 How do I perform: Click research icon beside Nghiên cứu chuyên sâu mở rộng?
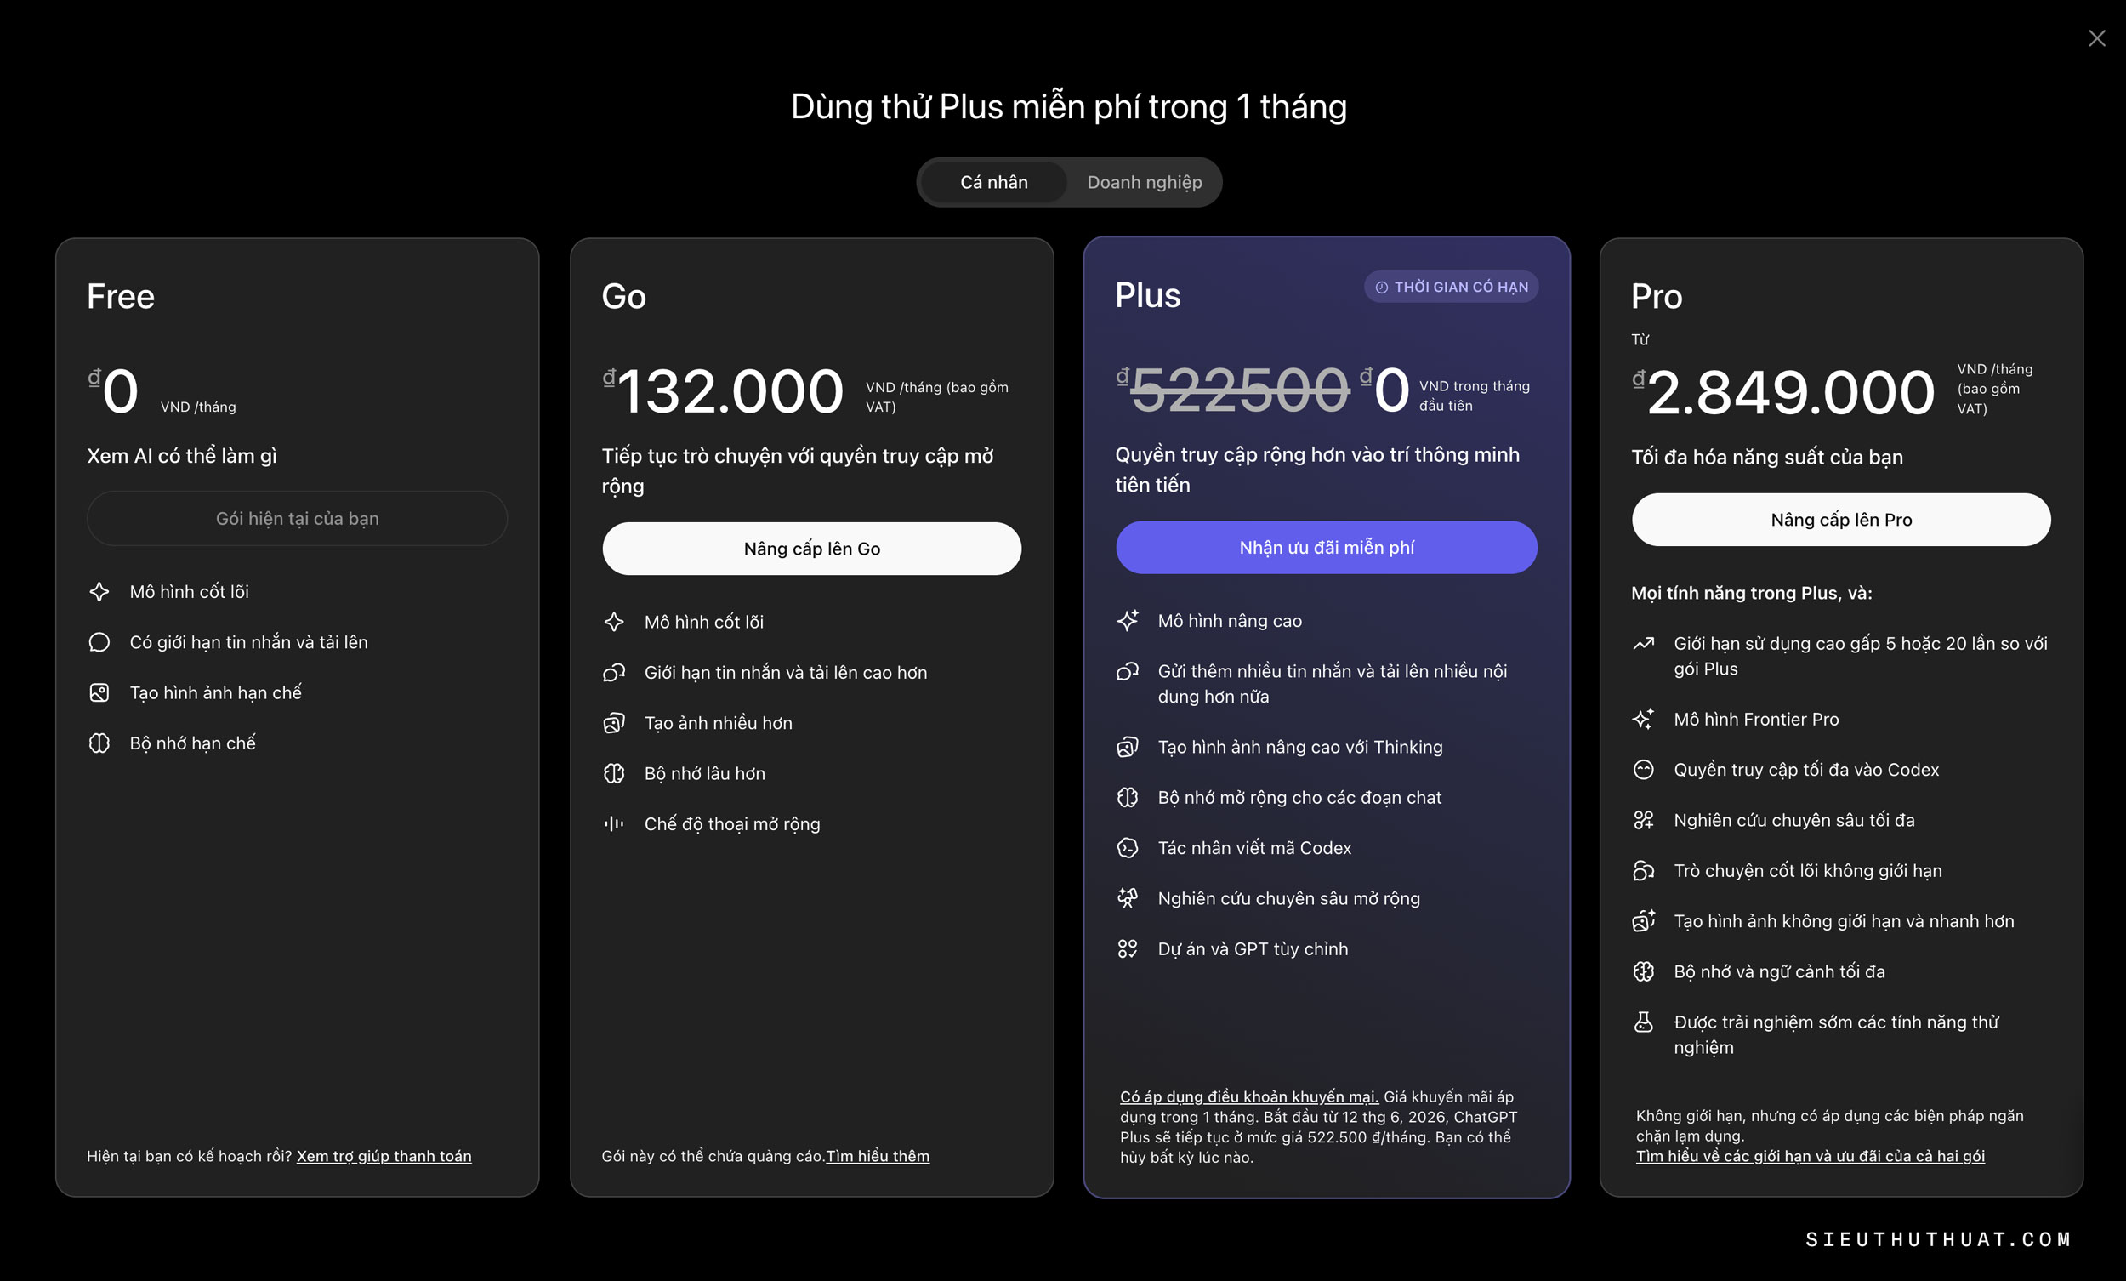click(1128, 898)
